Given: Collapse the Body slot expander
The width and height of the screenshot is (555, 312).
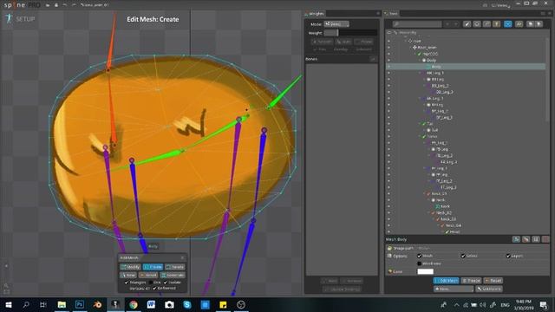Looking at the screenshot, I should pyautogui.click(x=420, y=60).
